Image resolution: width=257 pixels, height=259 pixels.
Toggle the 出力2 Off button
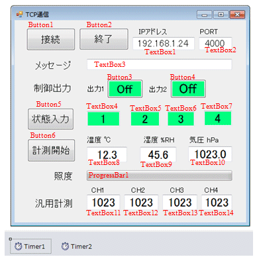tap(188, 89)
